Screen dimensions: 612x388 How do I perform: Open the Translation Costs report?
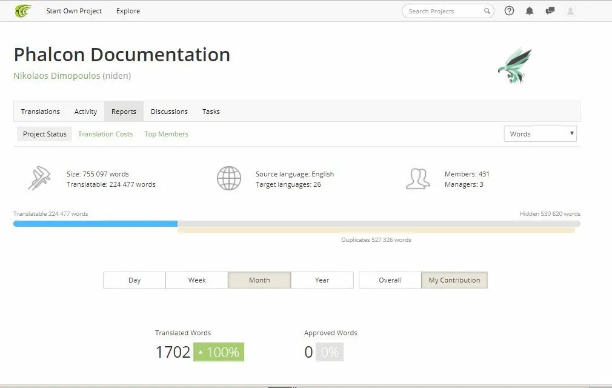[x=105, y=134]
